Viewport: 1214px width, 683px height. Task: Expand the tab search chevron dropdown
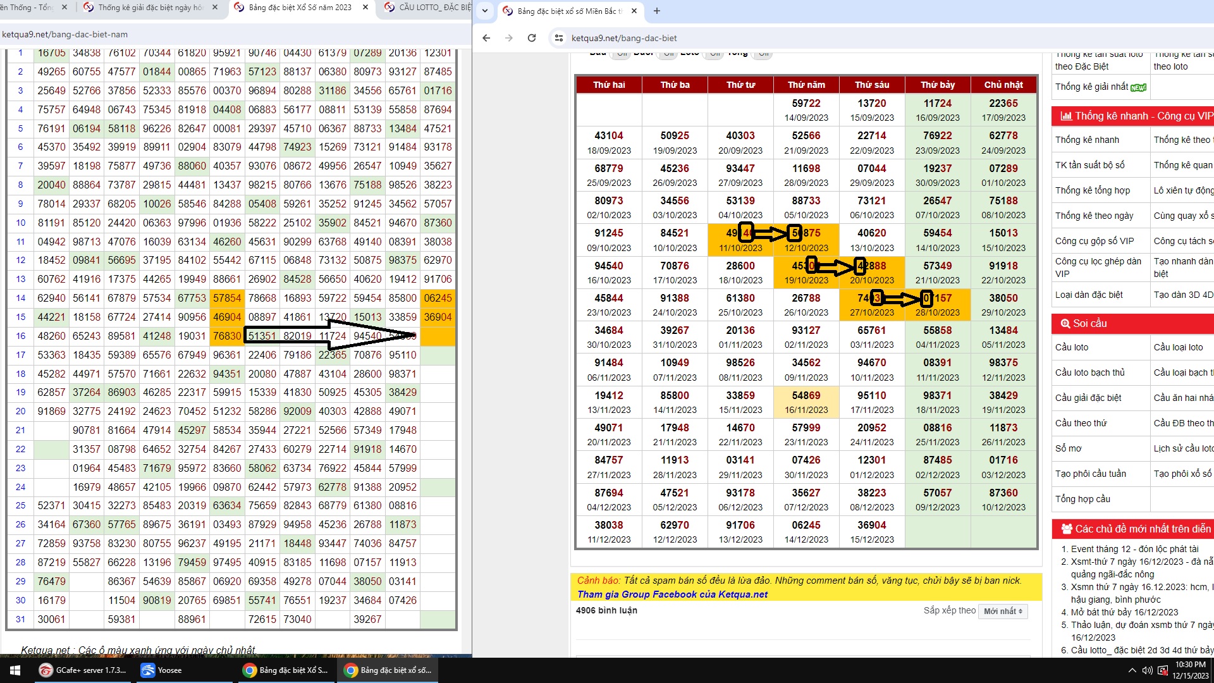pyautogui.click(x=485, y=11)
